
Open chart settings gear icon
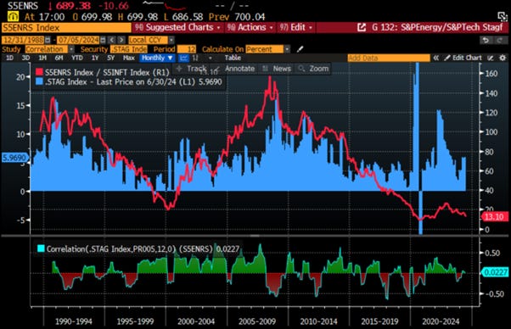point(503,58)
